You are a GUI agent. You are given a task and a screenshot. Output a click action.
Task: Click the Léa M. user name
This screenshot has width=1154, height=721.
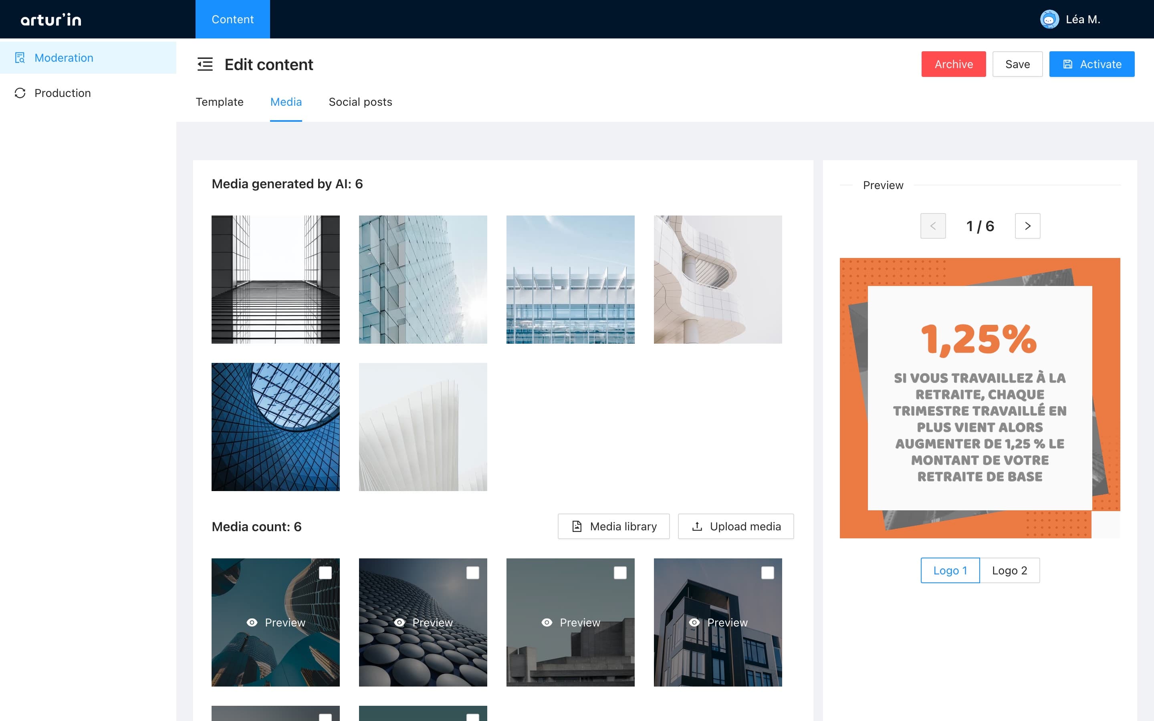tap(1083, 20)
